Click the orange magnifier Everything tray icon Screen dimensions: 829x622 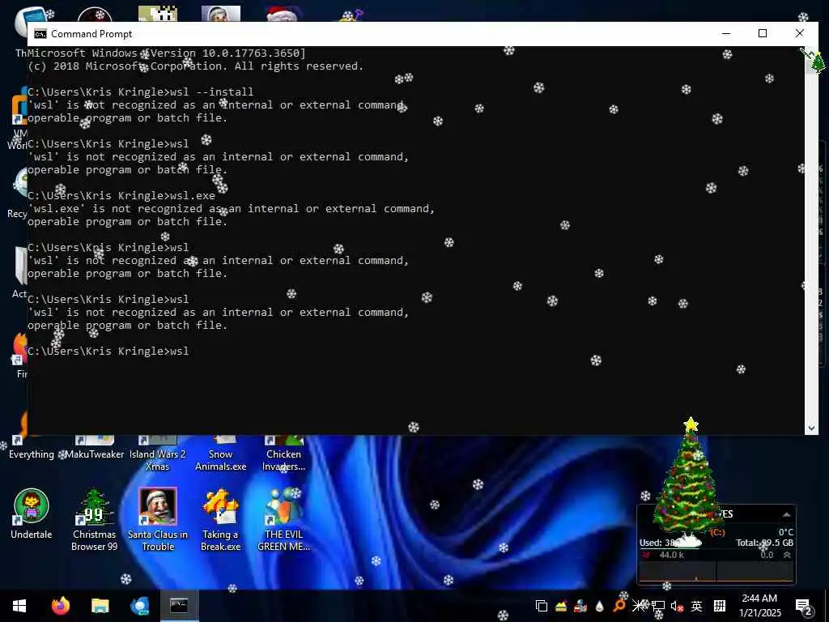point(619,606)
